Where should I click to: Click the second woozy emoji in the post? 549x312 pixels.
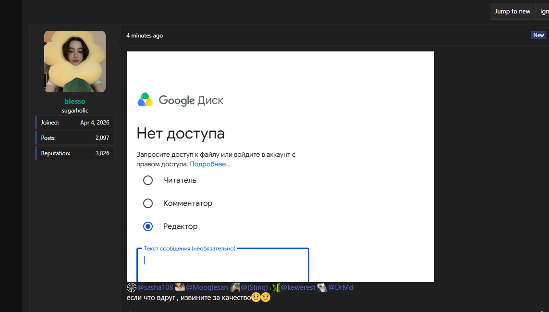pyautogui.click(x=266, y=297)
